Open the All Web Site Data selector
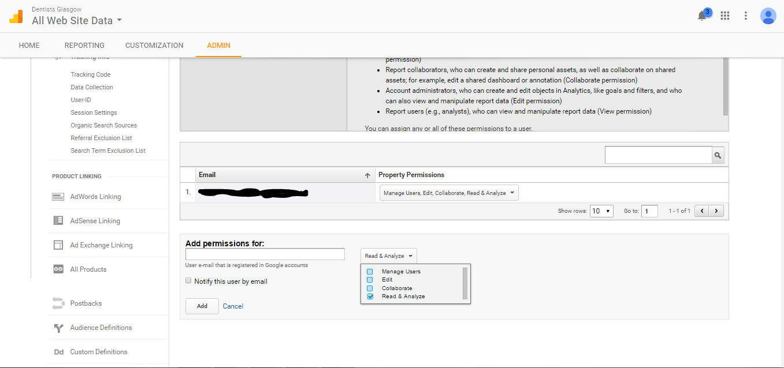784x368 pixels. [77, 21]
